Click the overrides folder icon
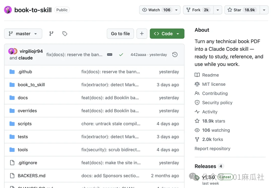 pyautogui.click(x=12, y=111)
